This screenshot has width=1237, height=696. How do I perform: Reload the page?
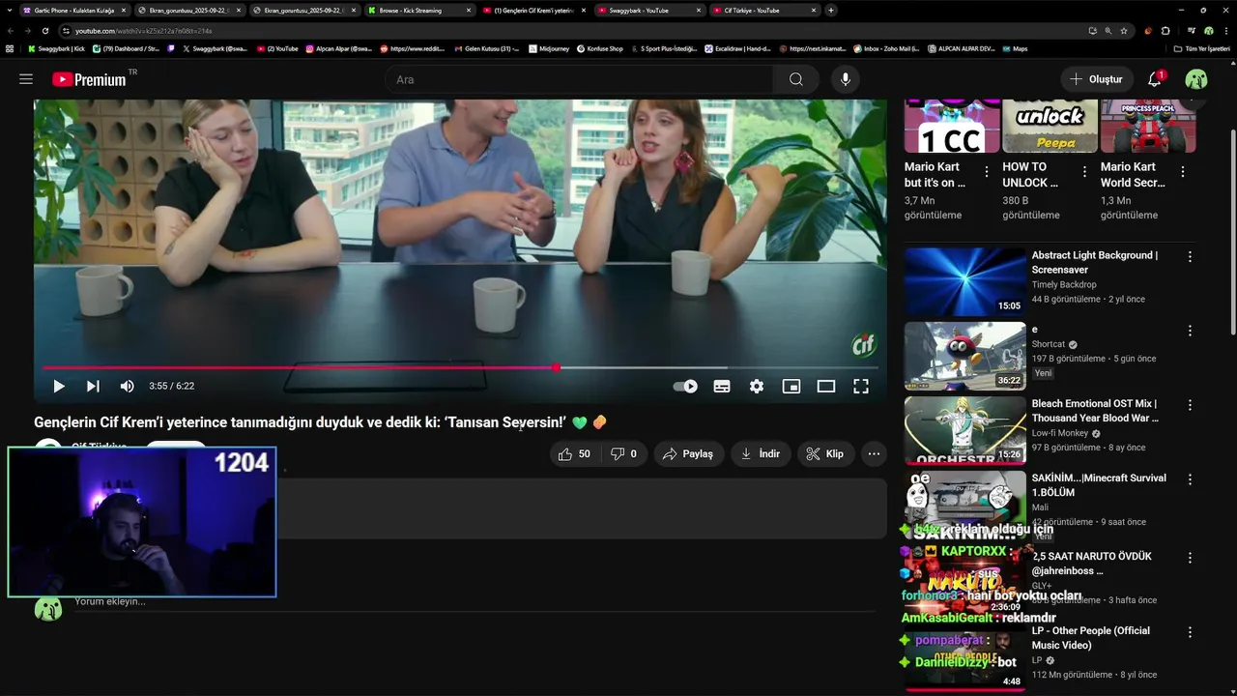tap(44, 31)
